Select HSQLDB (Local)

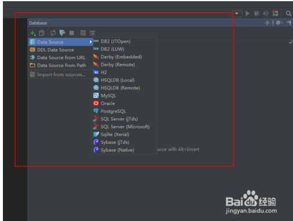(124, 80)
